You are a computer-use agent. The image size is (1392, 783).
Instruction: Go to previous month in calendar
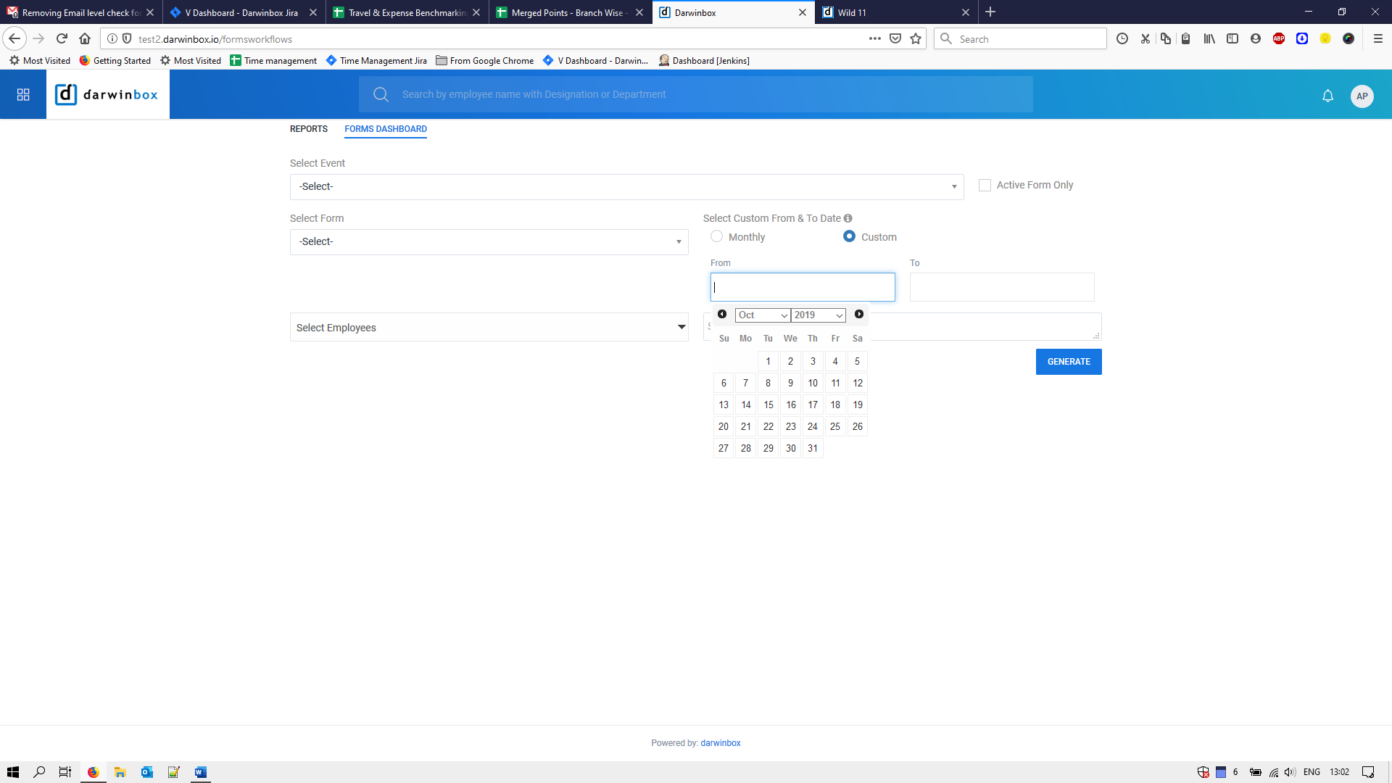click(722, 315)
